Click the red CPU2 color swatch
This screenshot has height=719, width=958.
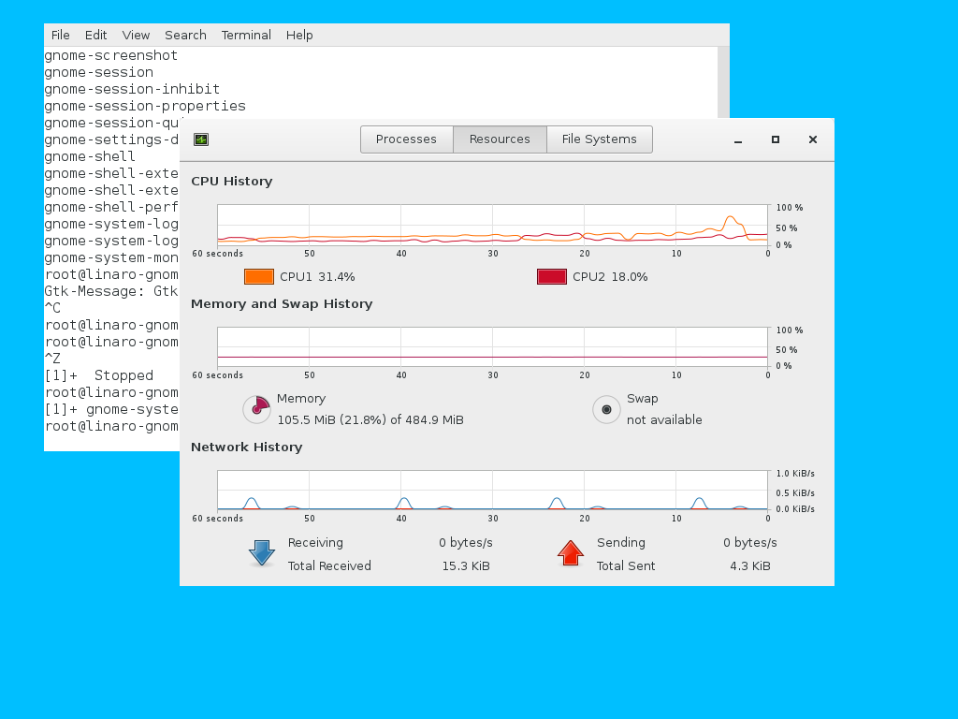tap(551, 276)
